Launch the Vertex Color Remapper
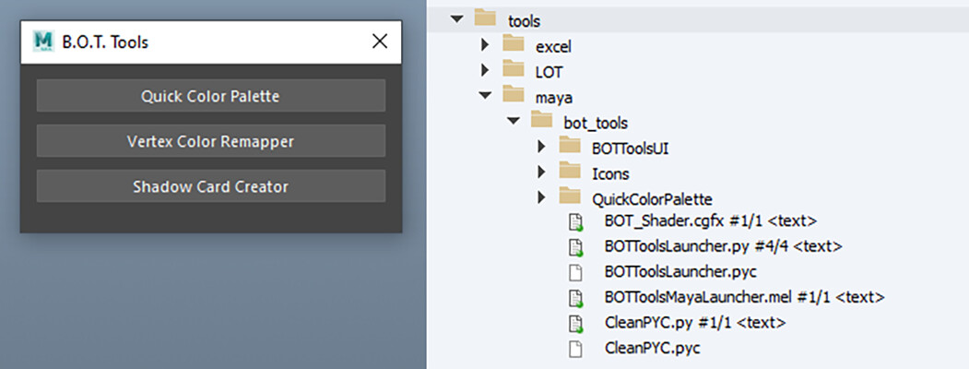969x369 pixels. point(210,141)
